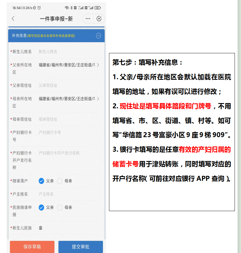241x253 pixels.
Task: Open the three-dot more options menu
Action: [x=87, y=18]
